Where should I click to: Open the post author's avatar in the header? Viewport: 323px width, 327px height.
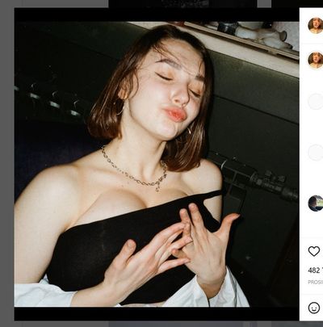[316, 26]
